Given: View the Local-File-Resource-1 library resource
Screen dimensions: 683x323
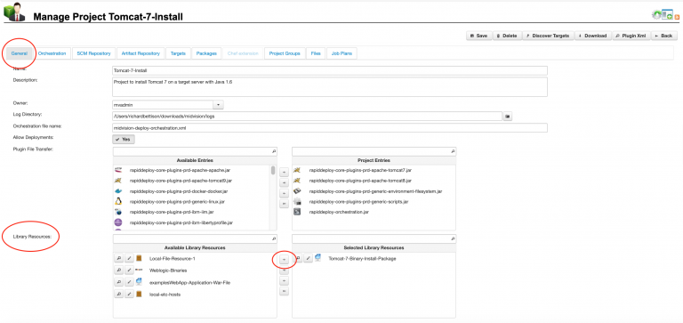Looking at the screenshot, I should click(118, 258).
